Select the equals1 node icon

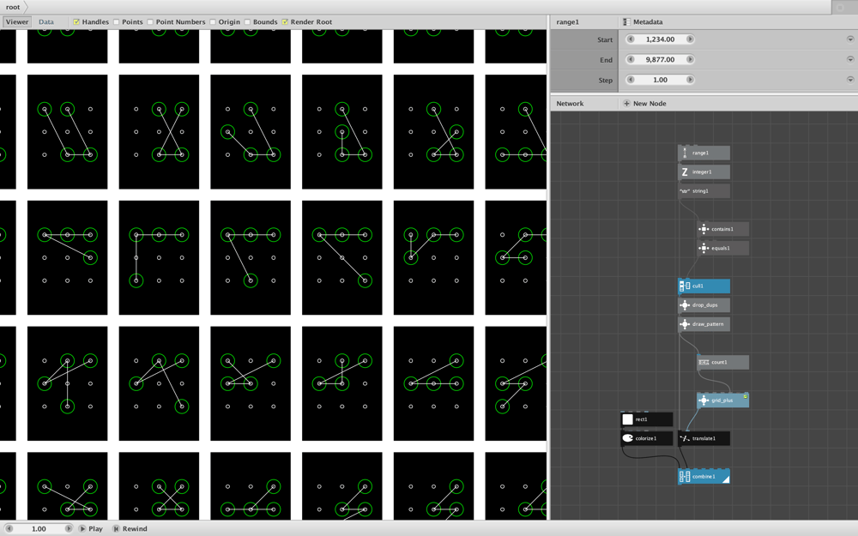click(x=704, y=249)
